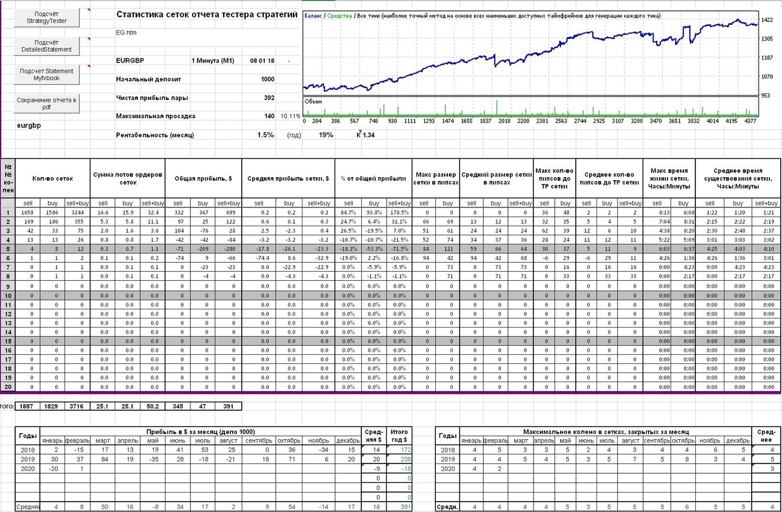Select the Чистая прибыль пары label

[152, 98]
